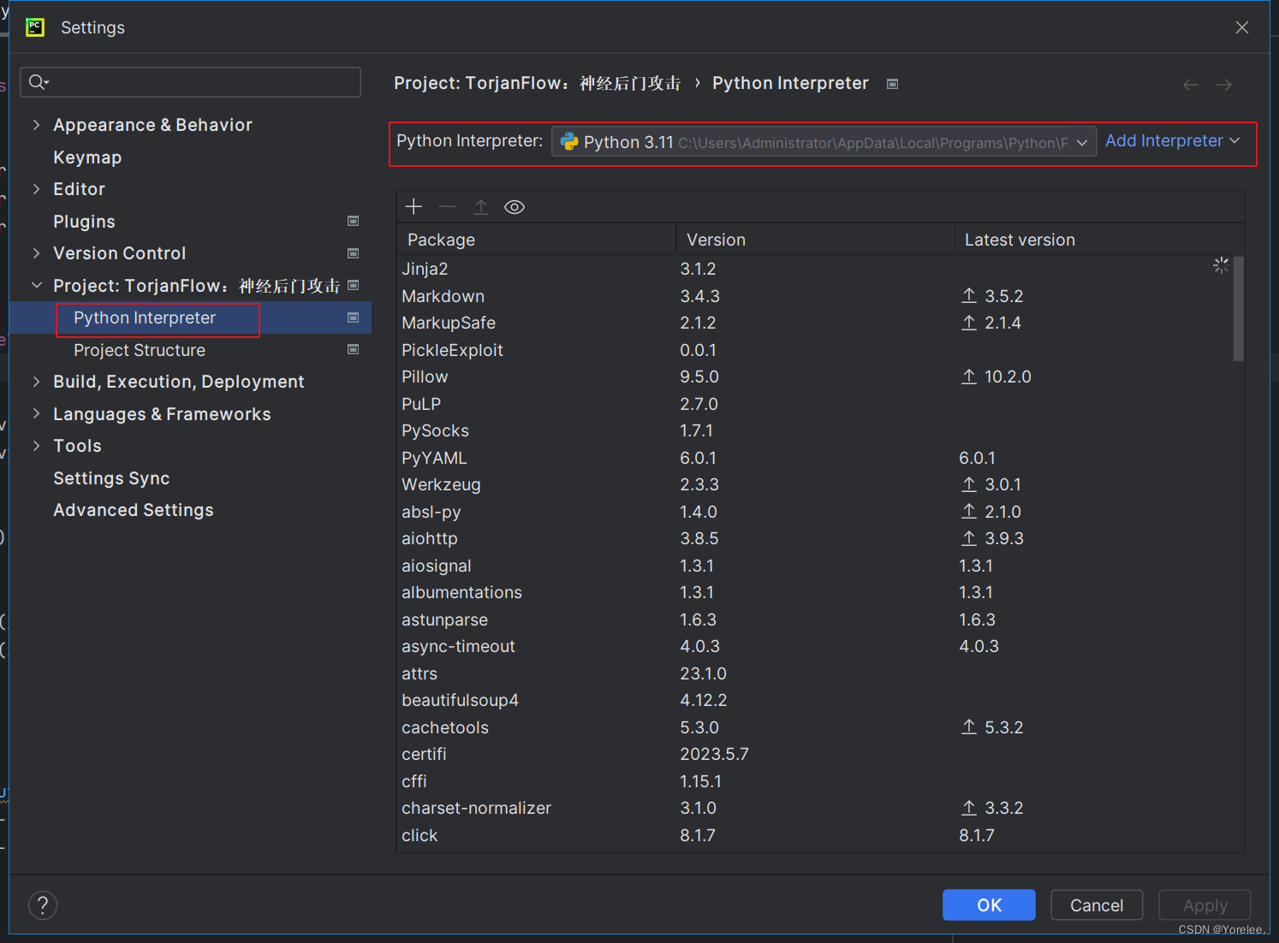Select the cffi package row
This screenshot has height=943, width=1279.
815,781
